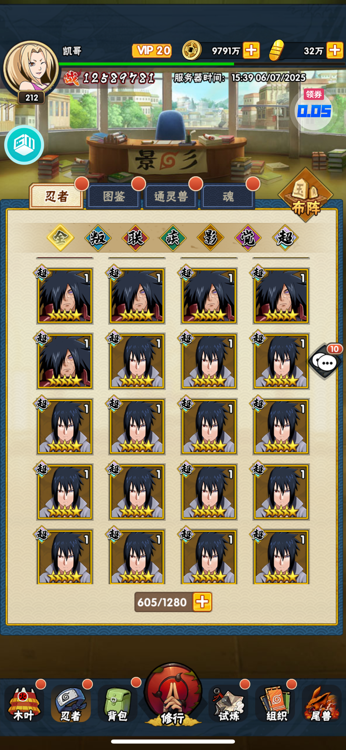Tap the 修行 training center icon
The image size is (346, 750).
173,694
